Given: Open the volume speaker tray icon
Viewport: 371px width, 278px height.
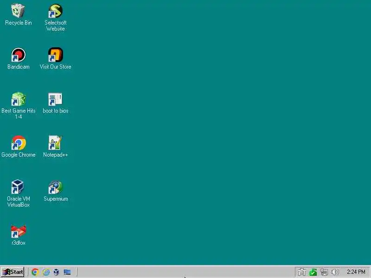Looking at the screenshot, I should [x=335, y=272].
